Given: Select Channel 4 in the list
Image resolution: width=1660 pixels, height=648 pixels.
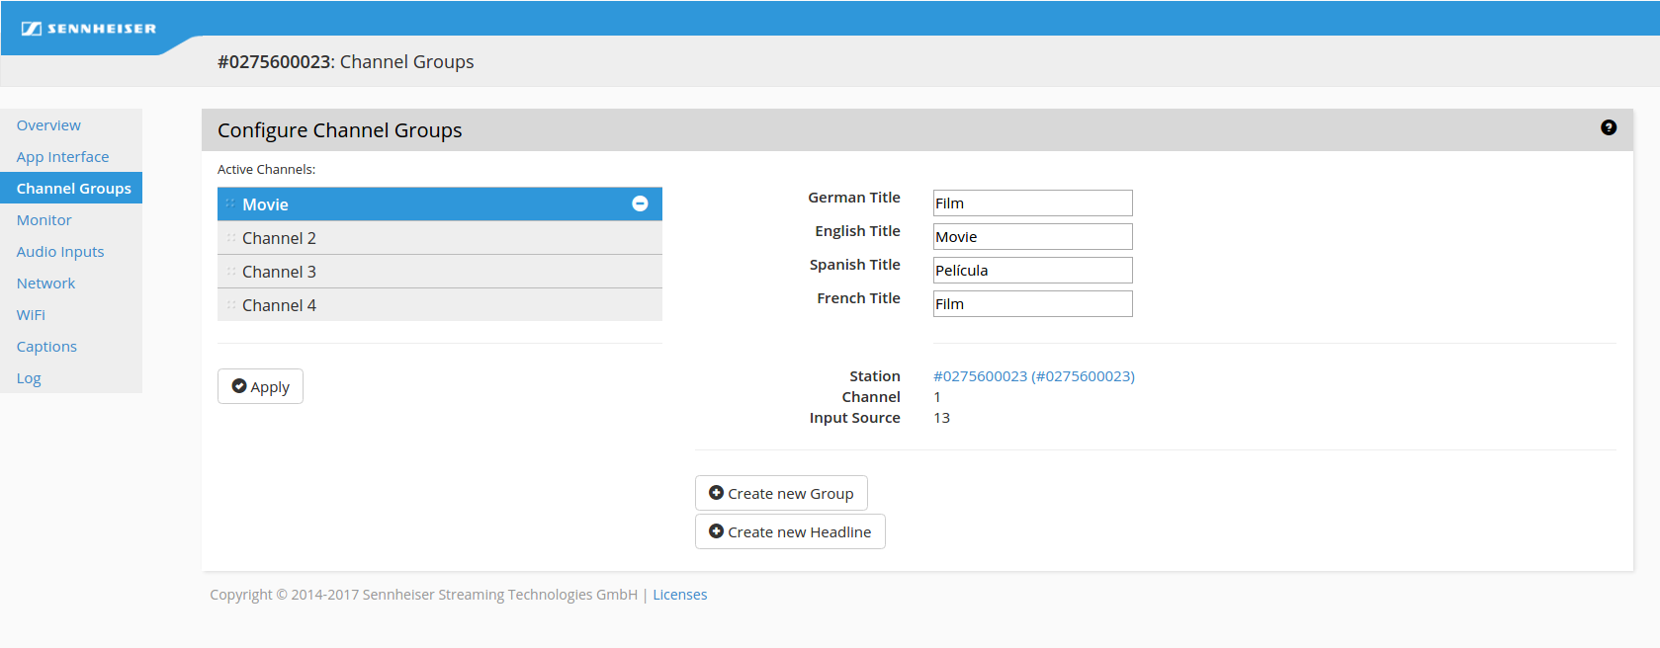Looking at the screenshot, I should click(279, 305).
